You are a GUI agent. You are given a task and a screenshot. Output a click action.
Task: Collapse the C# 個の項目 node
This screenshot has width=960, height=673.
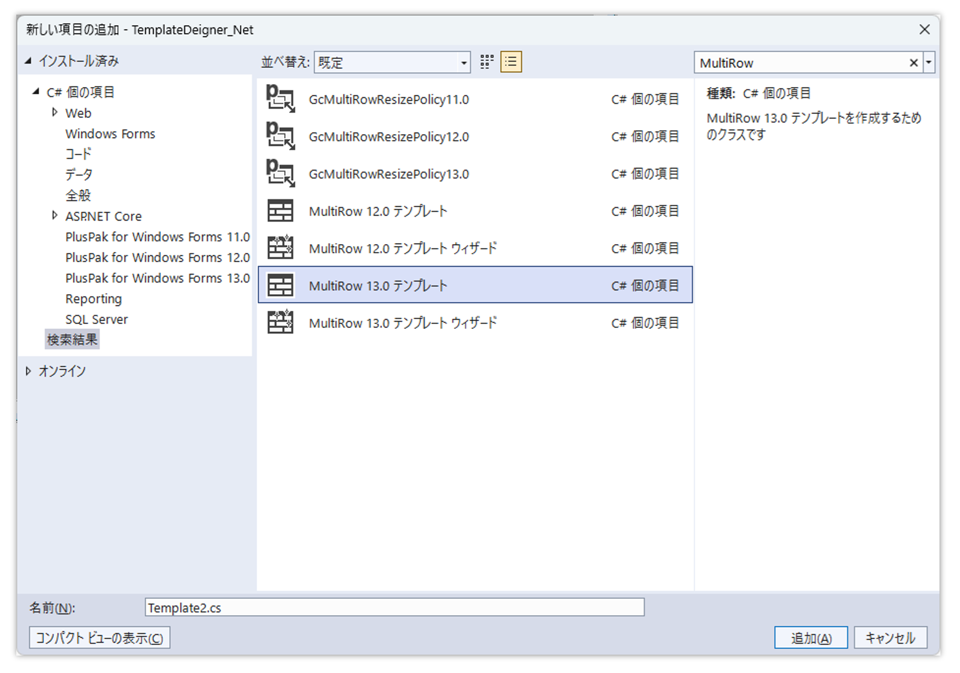(36, 91)
